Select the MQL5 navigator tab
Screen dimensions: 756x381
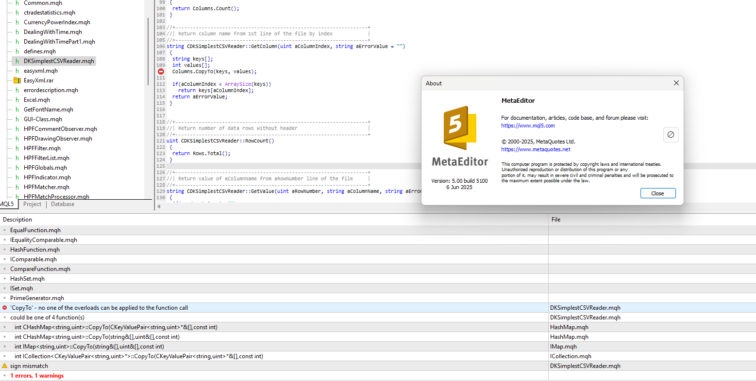click(7, 204)
